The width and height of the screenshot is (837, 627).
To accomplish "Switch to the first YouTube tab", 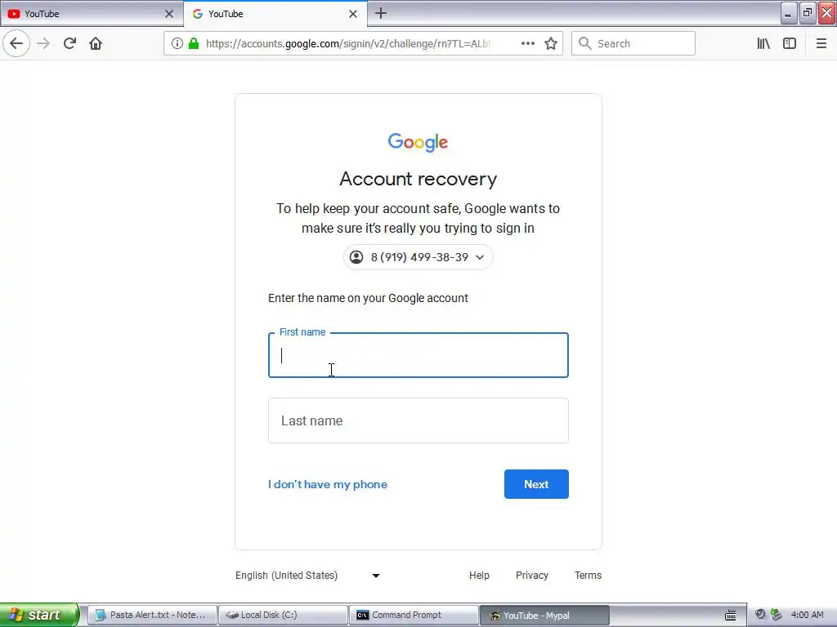I will click(92, 14).
